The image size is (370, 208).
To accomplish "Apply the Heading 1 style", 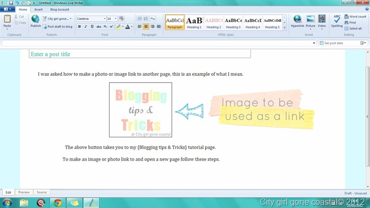I will click(x=194, y=22).
